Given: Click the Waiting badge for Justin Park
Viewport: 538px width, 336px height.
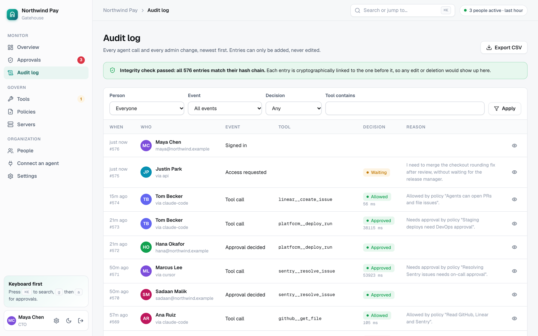Looking at the screenshot, I should [377, 173].
